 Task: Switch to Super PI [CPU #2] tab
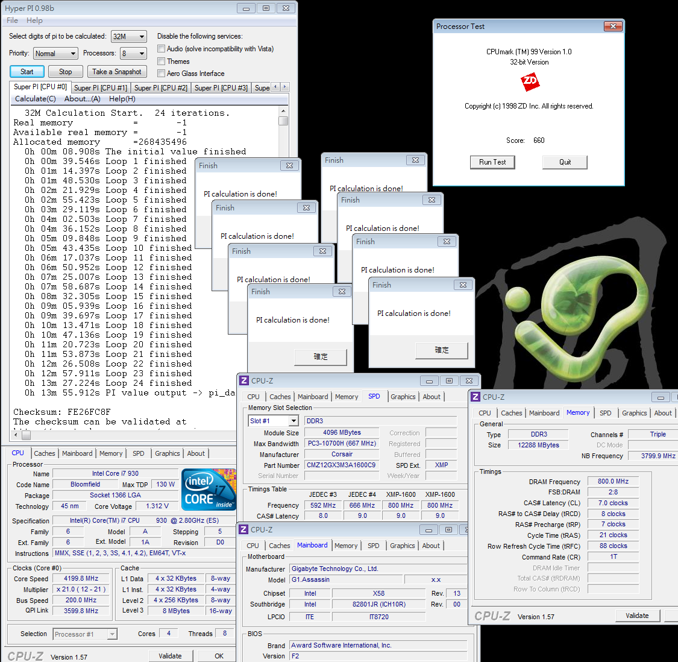[161, 88]
